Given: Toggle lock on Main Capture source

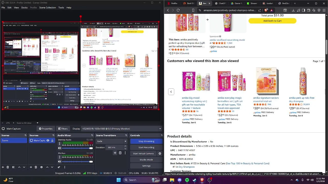Looking at the screenshot, I should [x=52, y=141].
